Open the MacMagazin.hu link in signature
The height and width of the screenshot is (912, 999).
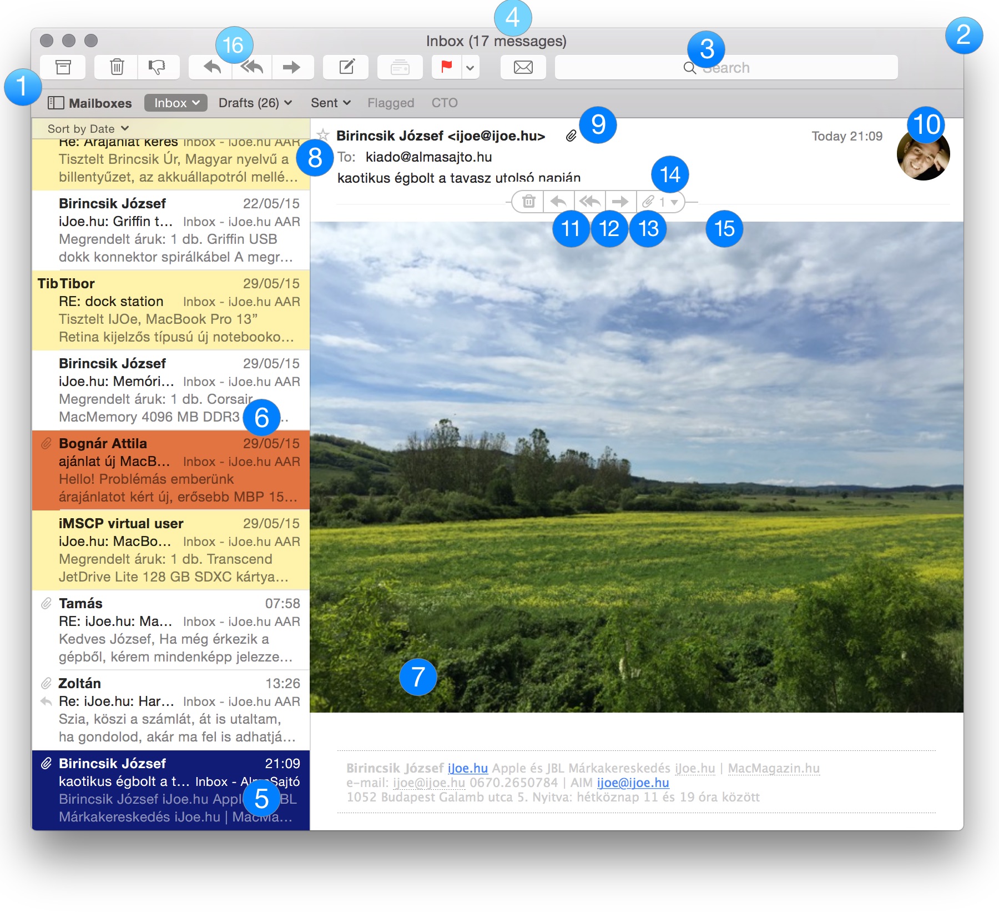[x=773, y=768]
